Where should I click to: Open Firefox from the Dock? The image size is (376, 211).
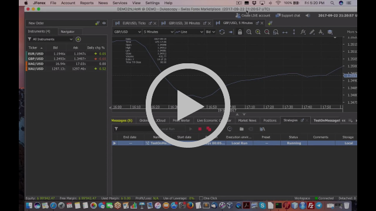pos(190,206)
